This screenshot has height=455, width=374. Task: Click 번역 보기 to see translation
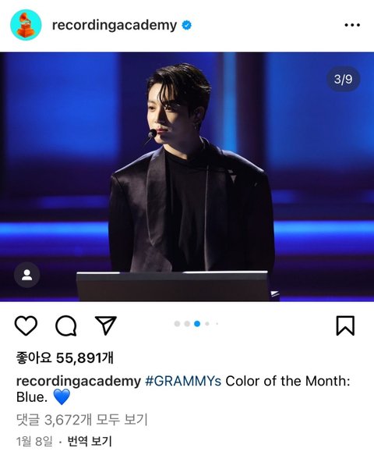tap(90, 442)
